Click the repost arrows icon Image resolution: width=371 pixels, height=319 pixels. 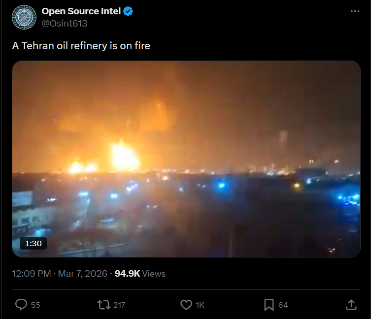pos(104,305)
